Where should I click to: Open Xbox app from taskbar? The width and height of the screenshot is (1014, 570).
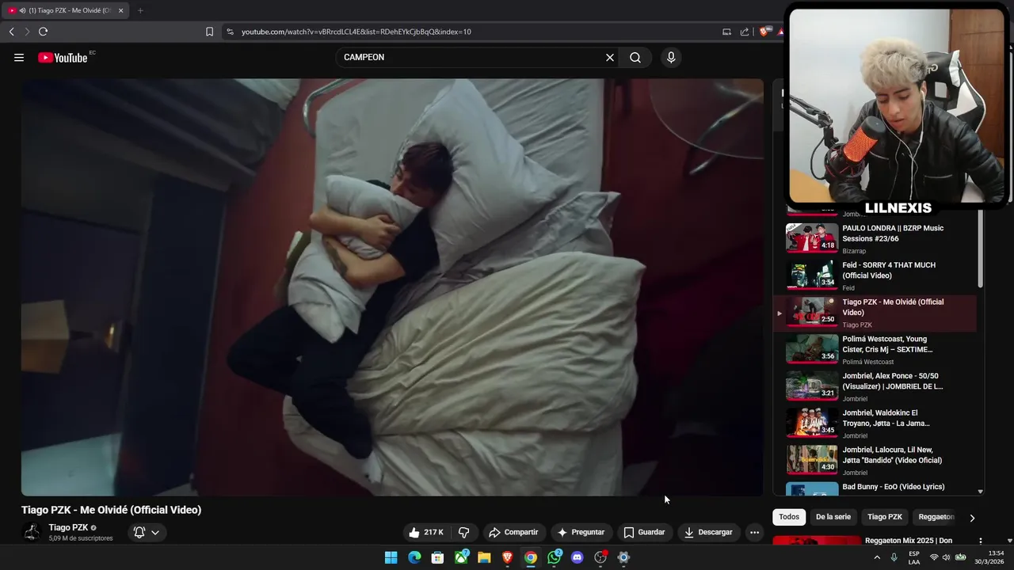(x=461, y=557)
